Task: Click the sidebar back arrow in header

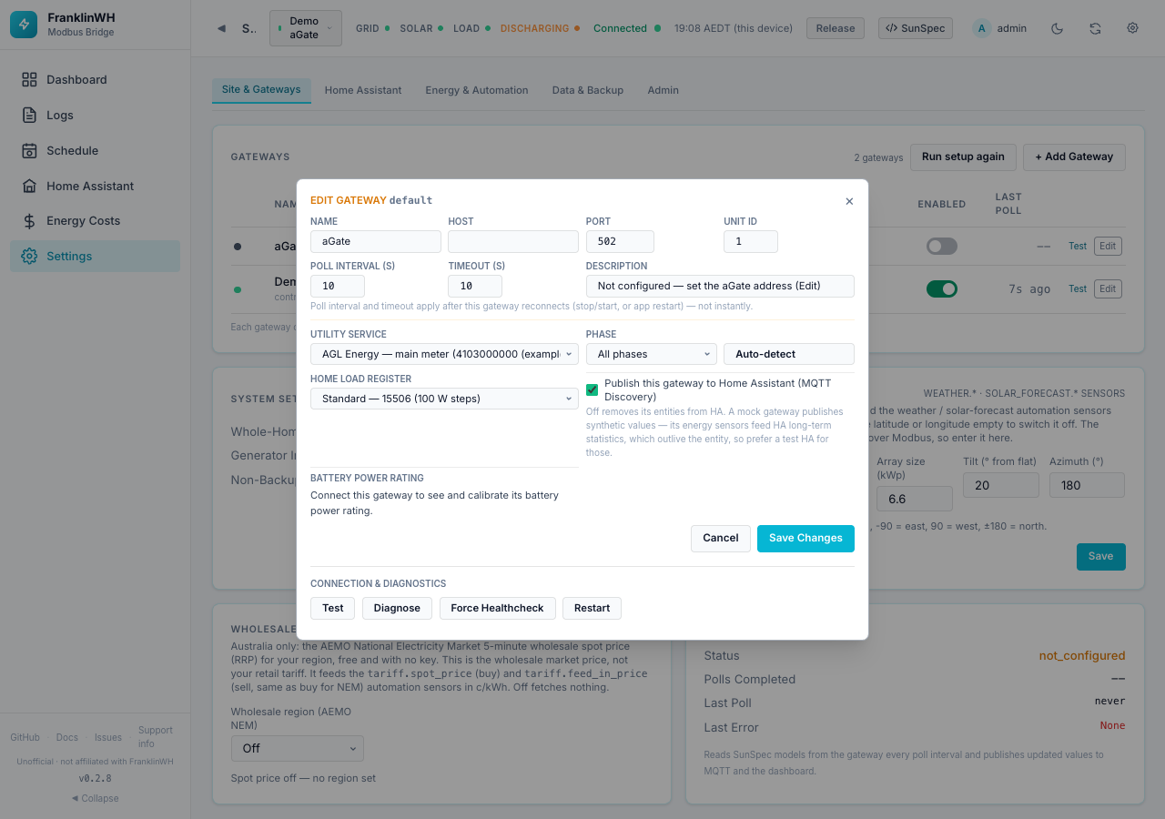Action: pyautogui.click(x=221, y=28)
